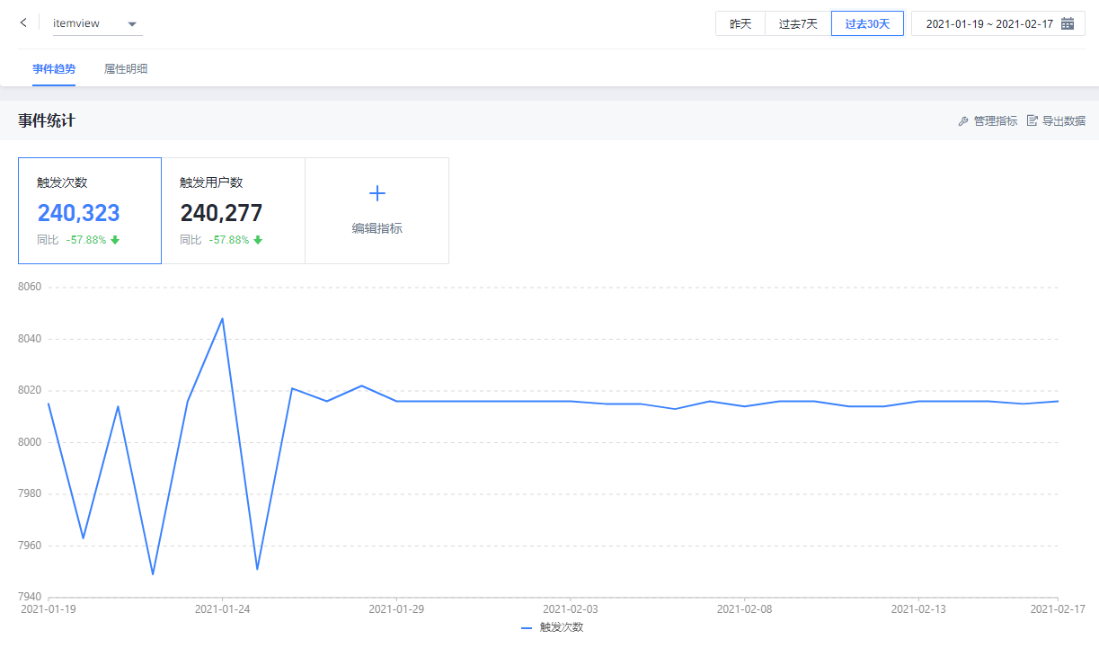Click the wrench icon for managing metrics
The width and height of the screenshot is (1099, 648).
[963, 120]
